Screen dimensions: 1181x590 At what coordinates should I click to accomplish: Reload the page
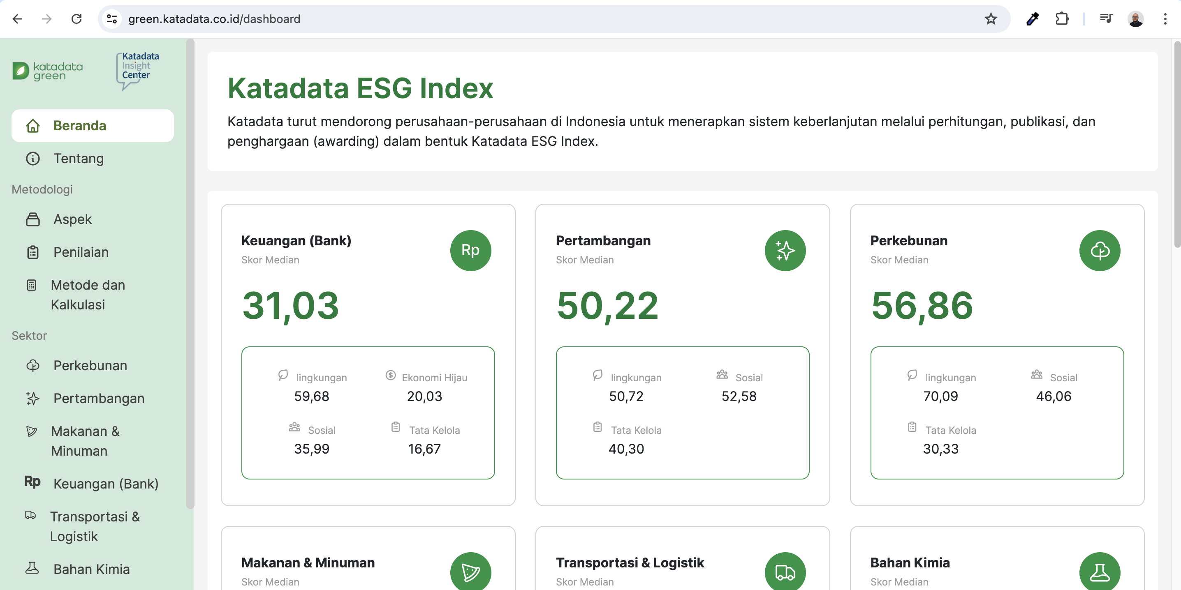(x=76, y=19)
